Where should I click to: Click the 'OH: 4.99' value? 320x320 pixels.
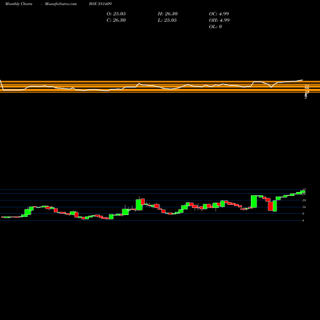click(220, 20)
